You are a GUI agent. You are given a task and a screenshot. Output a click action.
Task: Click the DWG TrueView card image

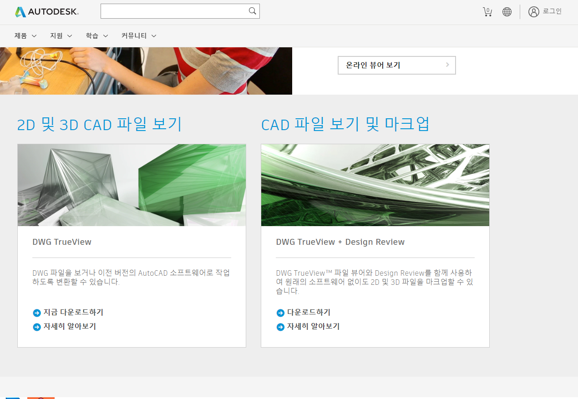click(132, 185)
